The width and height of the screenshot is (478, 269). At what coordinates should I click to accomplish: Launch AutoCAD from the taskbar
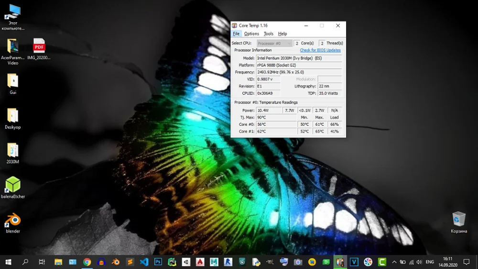200,262
